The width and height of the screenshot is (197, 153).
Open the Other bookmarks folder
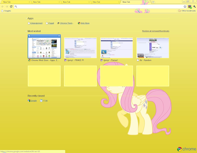point(187,11)
